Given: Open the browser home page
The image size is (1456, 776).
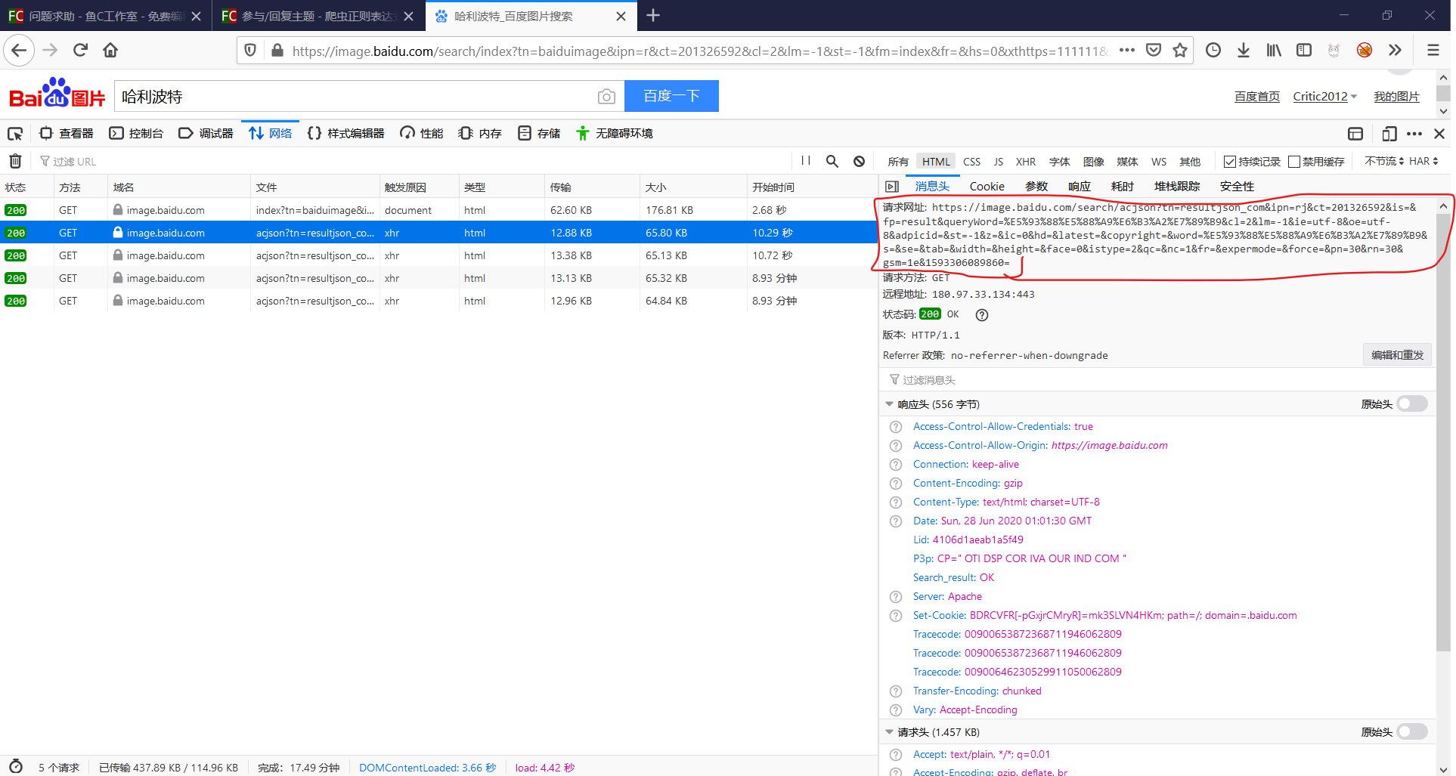Looking at the screenshot, I should (x=110, y=51).
